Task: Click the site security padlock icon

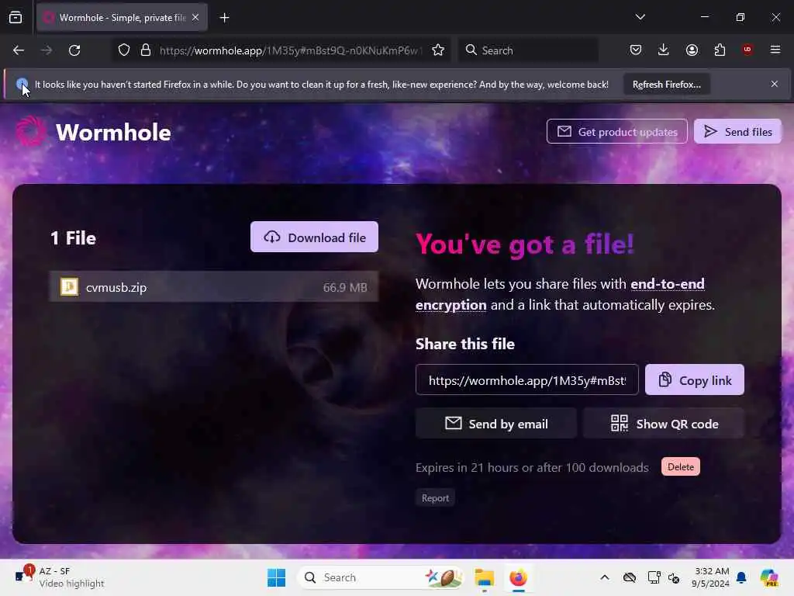Action: (146, 50)
